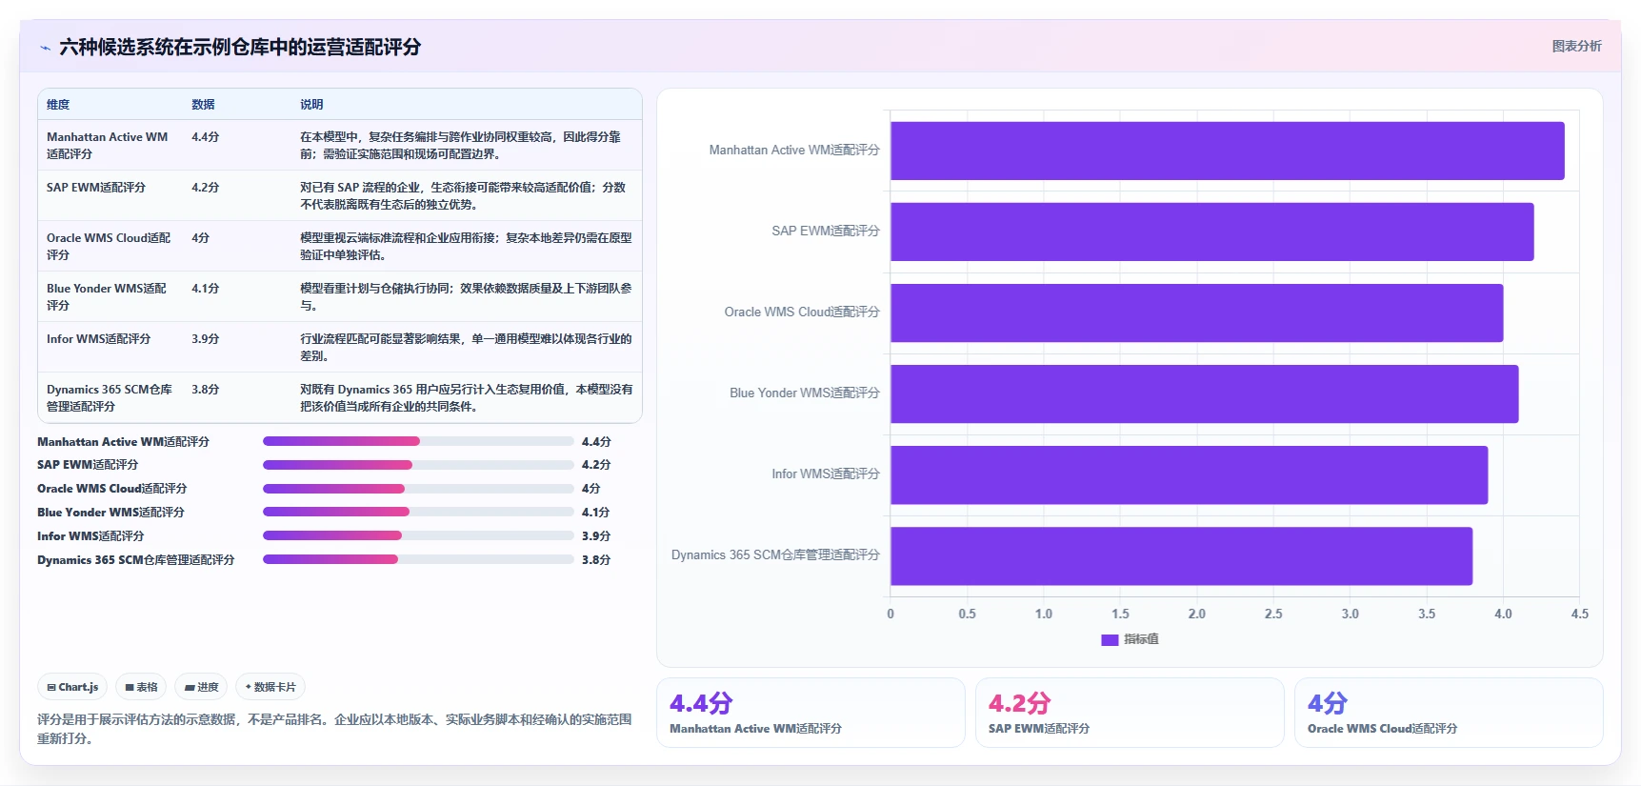
Task: Click the title 六种候选系统在示例仓库中的运营适配评分
Action: point(240,48)
